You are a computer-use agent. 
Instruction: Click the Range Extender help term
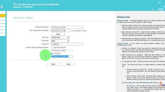(123, 20)
